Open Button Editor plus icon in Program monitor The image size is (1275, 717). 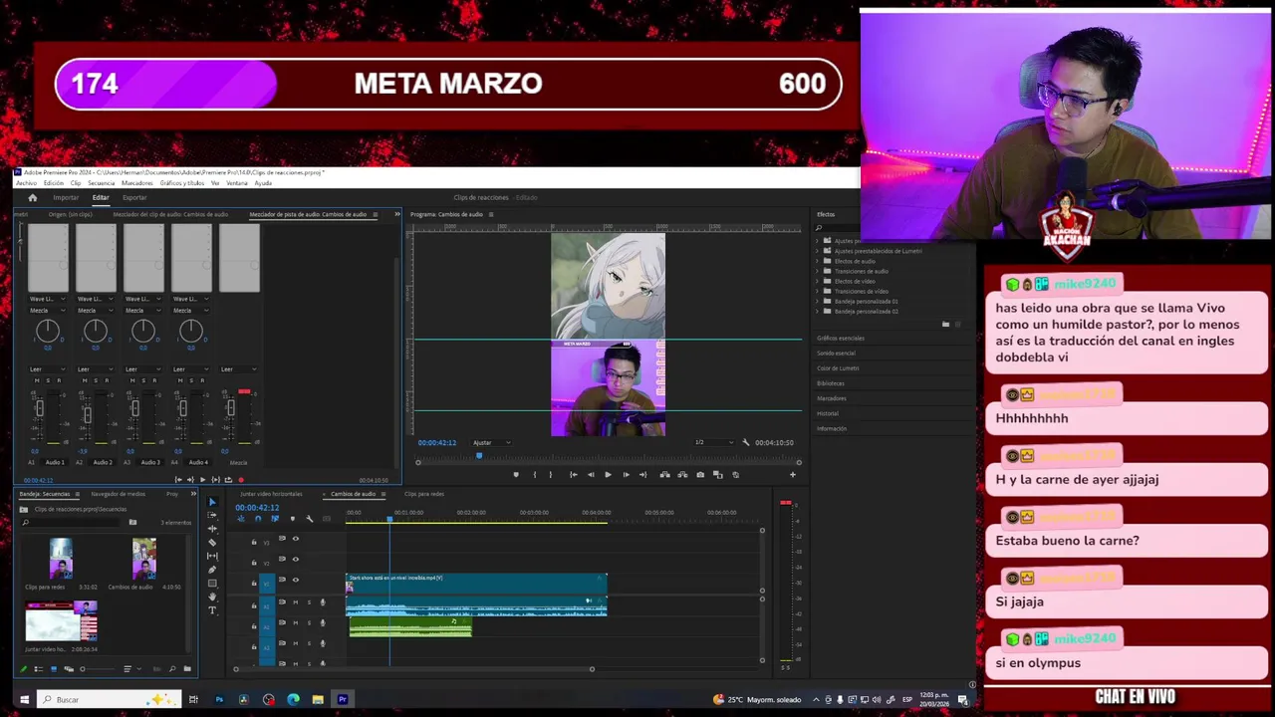(793, 474)
